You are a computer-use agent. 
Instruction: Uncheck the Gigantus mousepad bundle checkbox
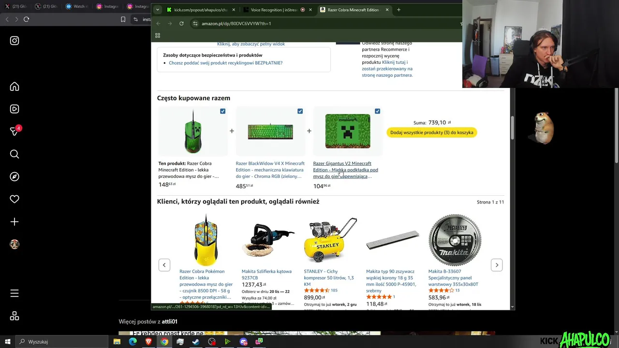pos(377,111)
